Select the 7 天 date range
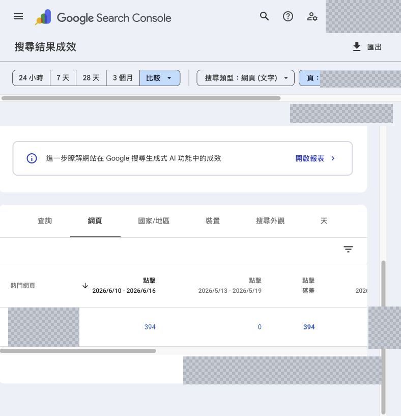Image resolution: width=401 pixels, height=416 pixels. pyautogui.click(x=63, y=78)
